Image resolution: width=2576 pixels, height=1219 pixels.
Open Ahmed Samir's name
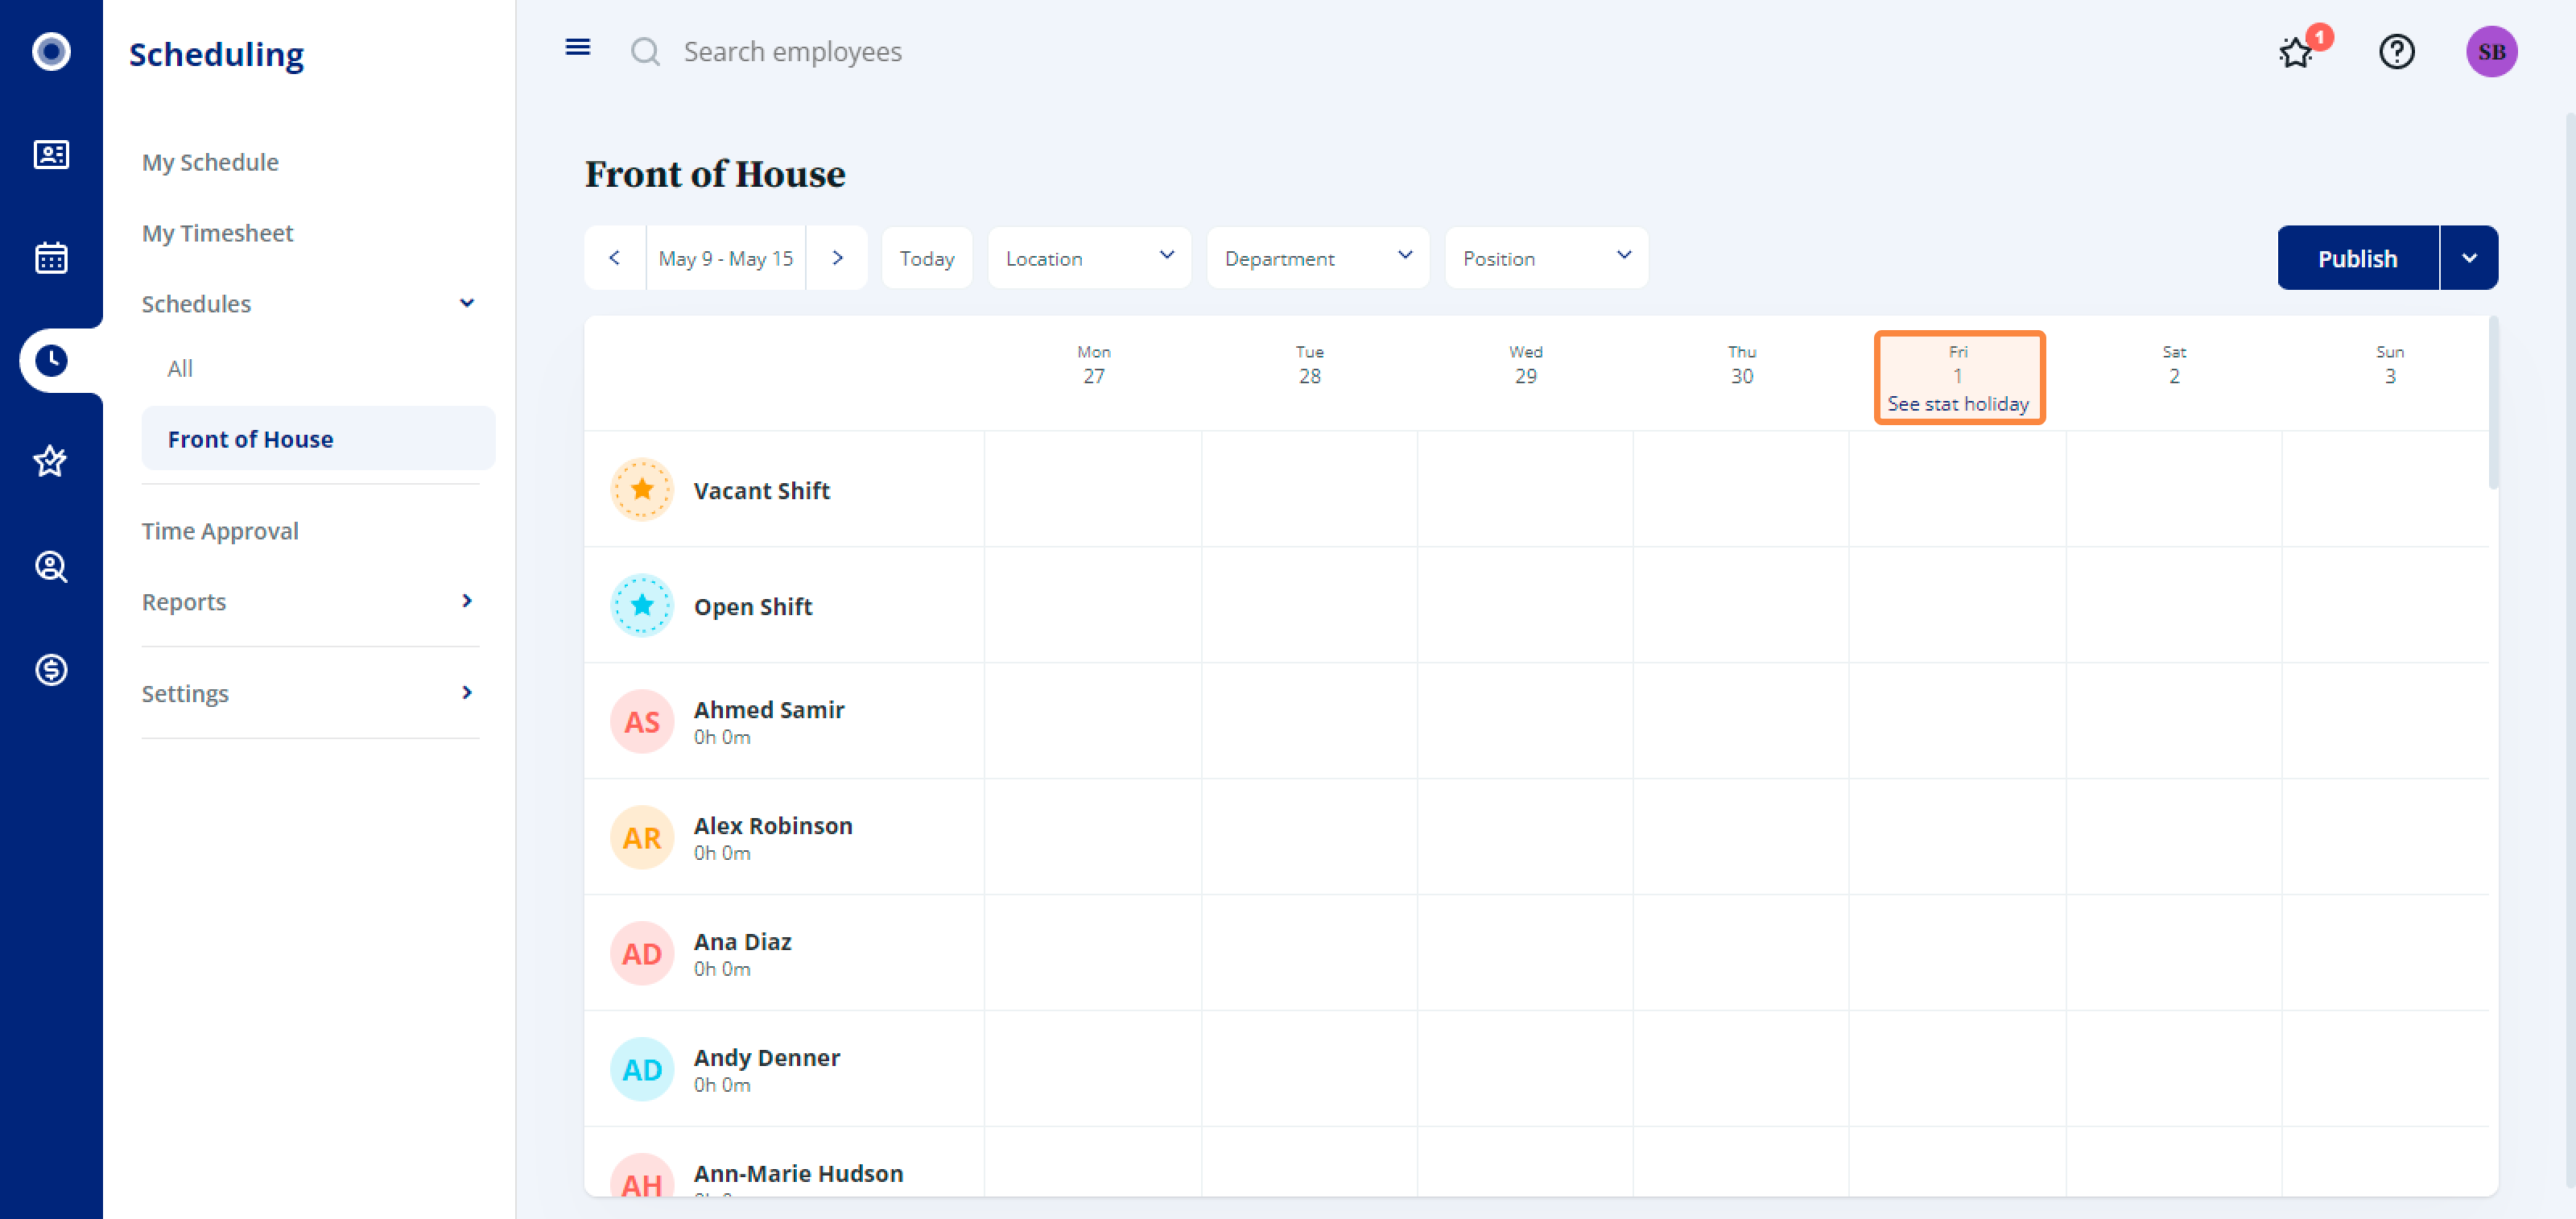(769, 709)
